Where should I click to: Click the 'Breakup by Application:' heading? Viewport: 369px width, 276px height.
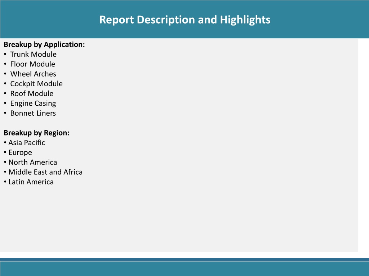(44, 45)
